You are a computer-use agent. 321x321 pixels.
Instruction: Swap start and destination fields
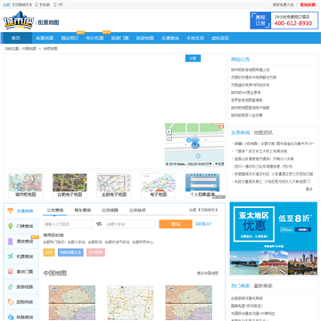tap(99, 224)
